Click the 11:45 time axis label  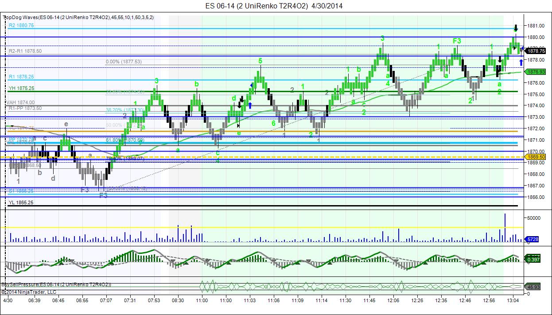pos(369,300)
